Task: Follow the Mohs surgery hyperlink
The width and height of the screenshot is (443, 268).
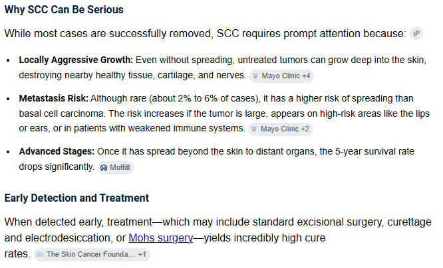Action: click(x=161, y=238)
